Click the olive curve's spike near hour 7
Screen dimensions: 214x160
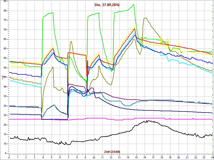[x=71, y=41]
